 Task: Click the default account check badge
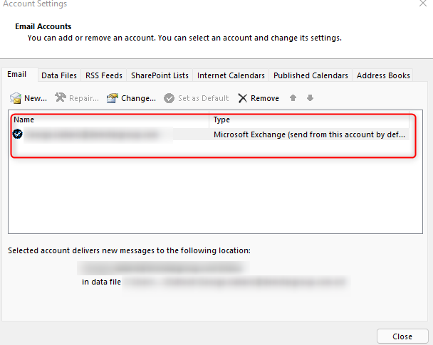[x=18, y=134]
